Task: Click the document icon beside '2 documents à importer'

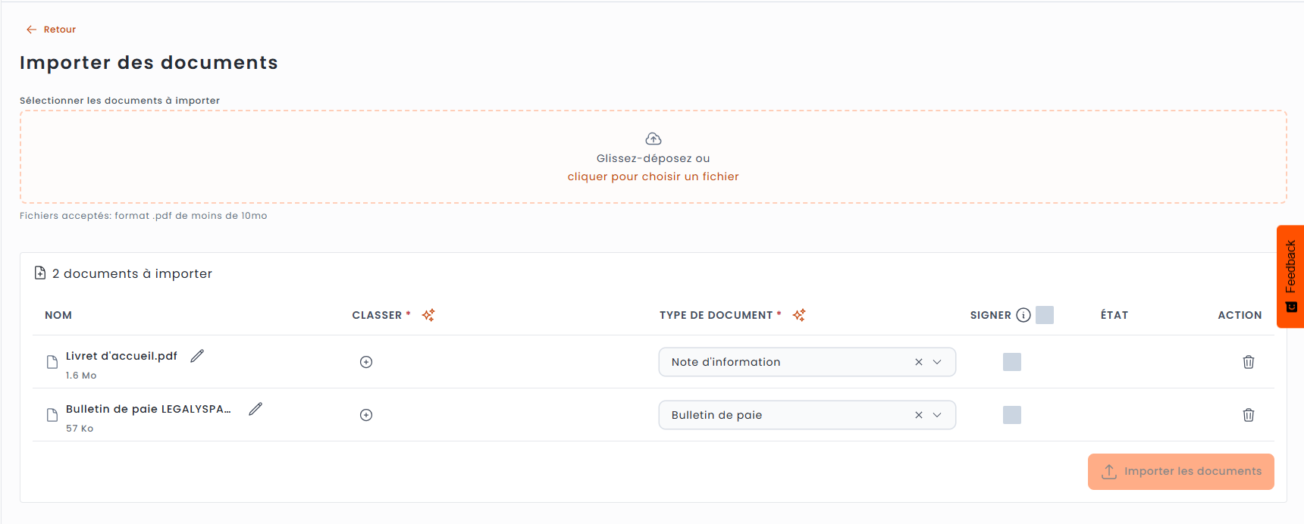Action: click(40, 273)
